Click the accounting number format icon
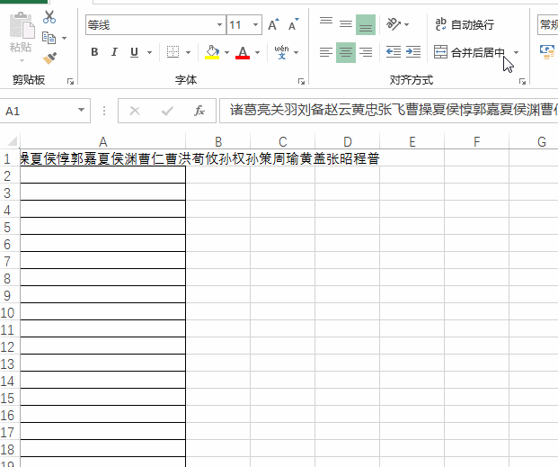 pos(547,52)
